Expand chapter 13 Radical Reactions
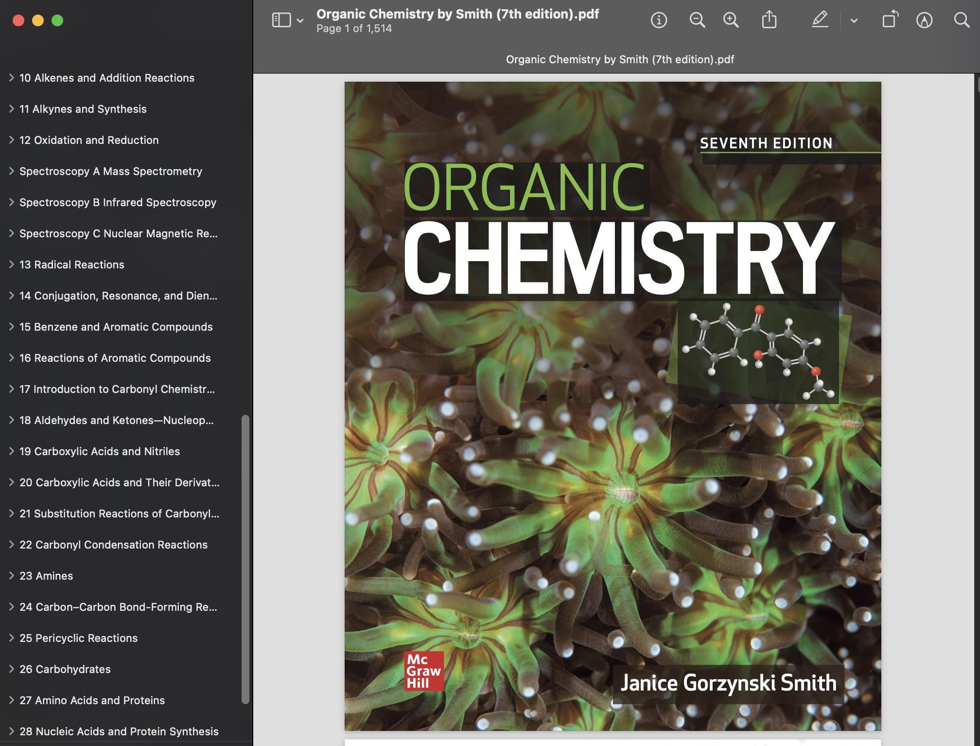 [11, 264]
